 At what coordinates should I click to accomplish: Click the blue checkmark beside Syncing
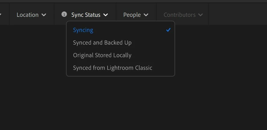(168, 30)
